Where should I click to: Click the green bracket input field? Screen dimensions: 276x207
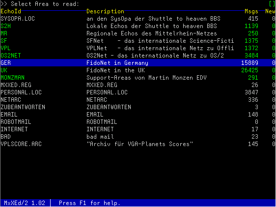(272, 4)
